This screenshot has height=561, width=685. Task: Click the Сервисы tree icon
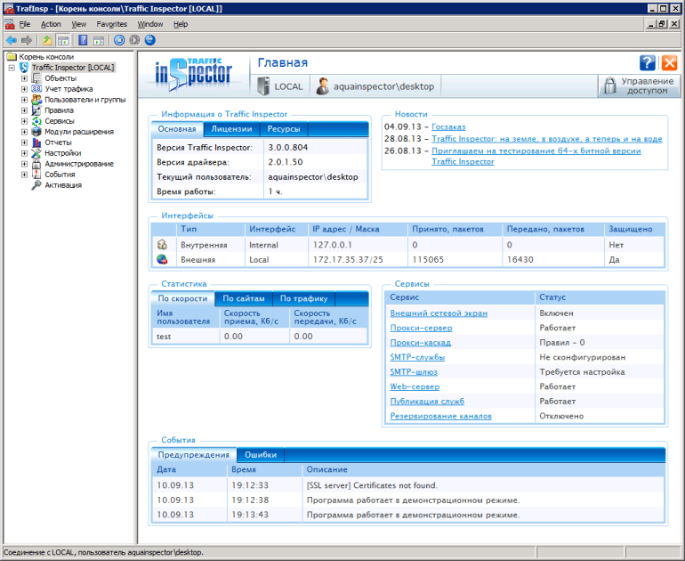tap(36, 121)
